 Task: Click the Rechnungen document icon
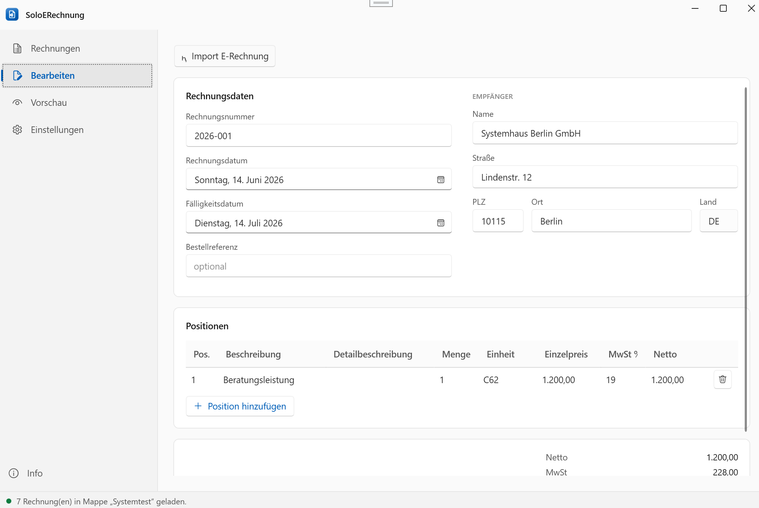[17, 48]
